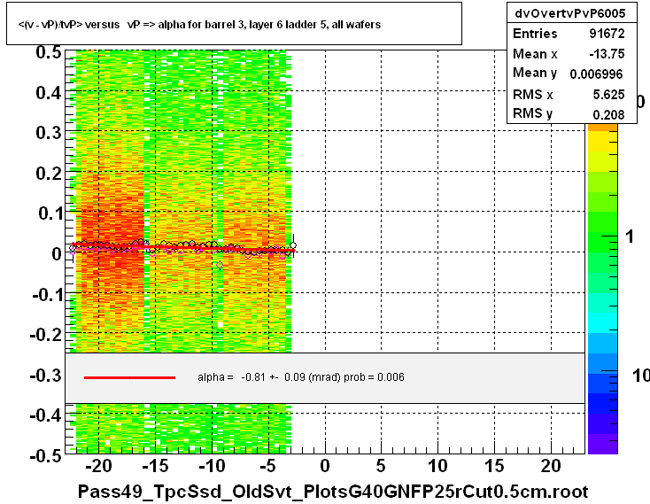Click the orange color palette band
This screenshot has height=504, width=650.
pos(603,127)
